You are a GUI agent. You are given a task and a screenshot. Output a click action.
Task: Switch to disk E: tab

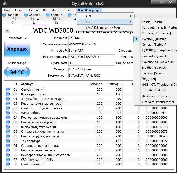(56, 19)
